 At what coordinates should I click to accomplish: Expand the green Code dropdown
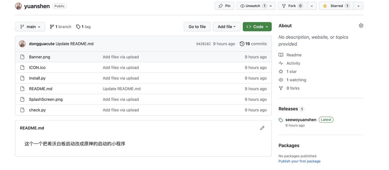tap(257, 27)
